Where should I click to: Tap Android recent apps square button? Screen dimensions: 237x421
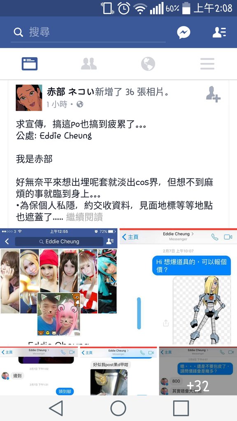[x=181, y=408]
